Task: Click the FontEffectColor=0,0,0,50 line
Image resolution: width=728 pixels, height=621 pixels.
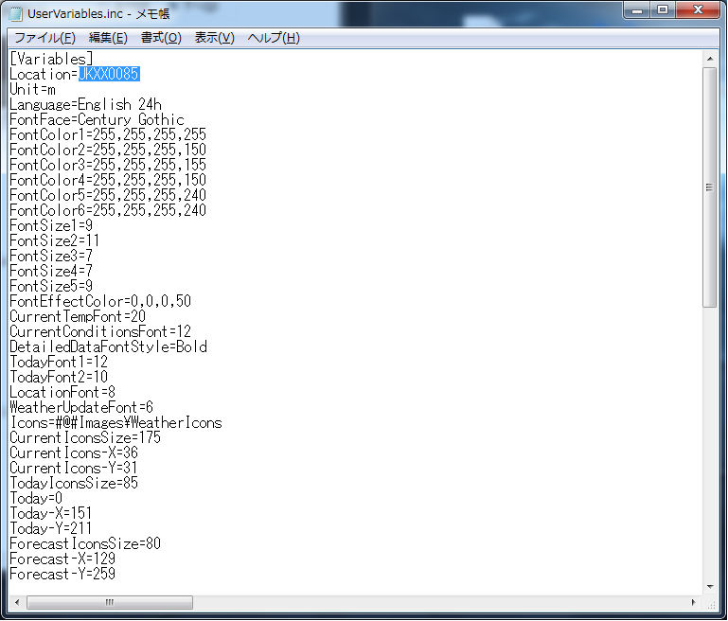Action: (100, 301)
